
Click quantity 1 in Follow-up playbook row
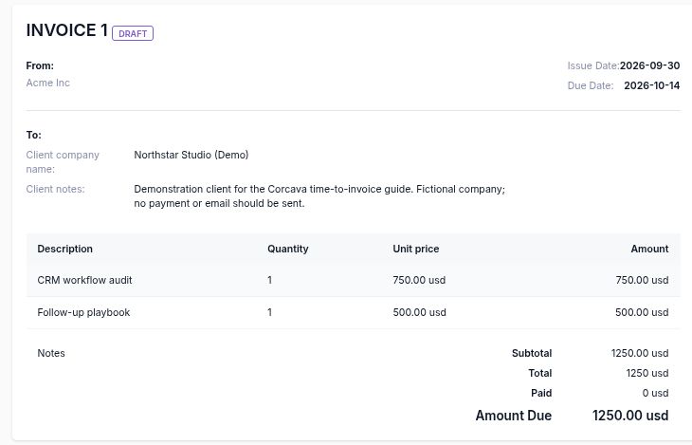pos(269,312)
